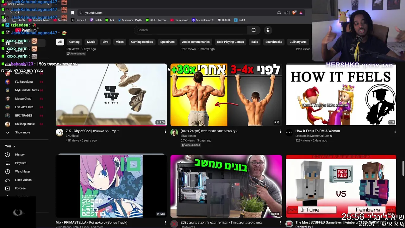Open Home / X bookmark
405x228 pixels.
coord(79,20)
